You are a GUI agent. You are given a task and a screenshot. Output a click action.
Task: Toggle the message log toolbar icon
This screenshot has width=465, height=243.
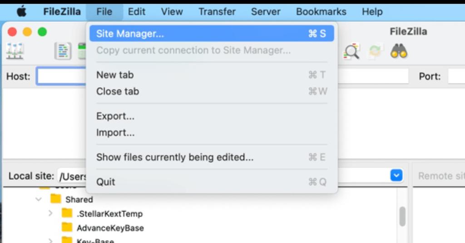pyautogui.click(x=63, y=51)
